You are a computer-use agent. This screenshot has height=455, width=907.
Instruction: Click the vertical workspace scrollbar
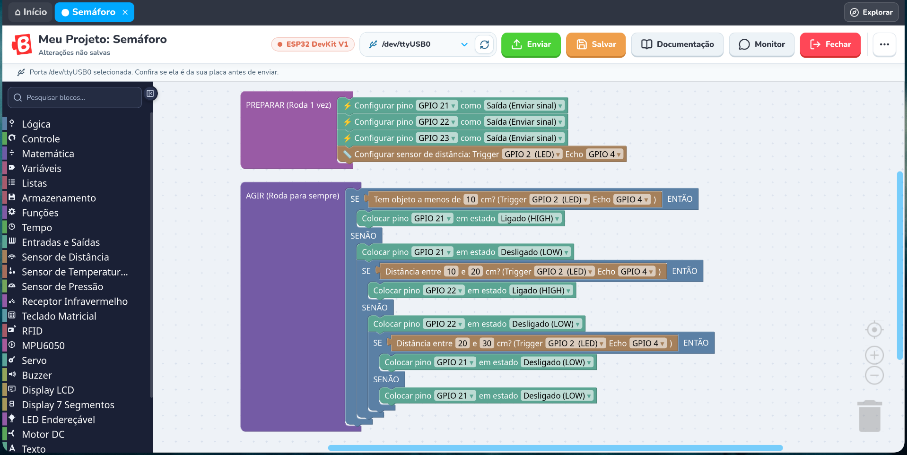(x=900, y=266)
